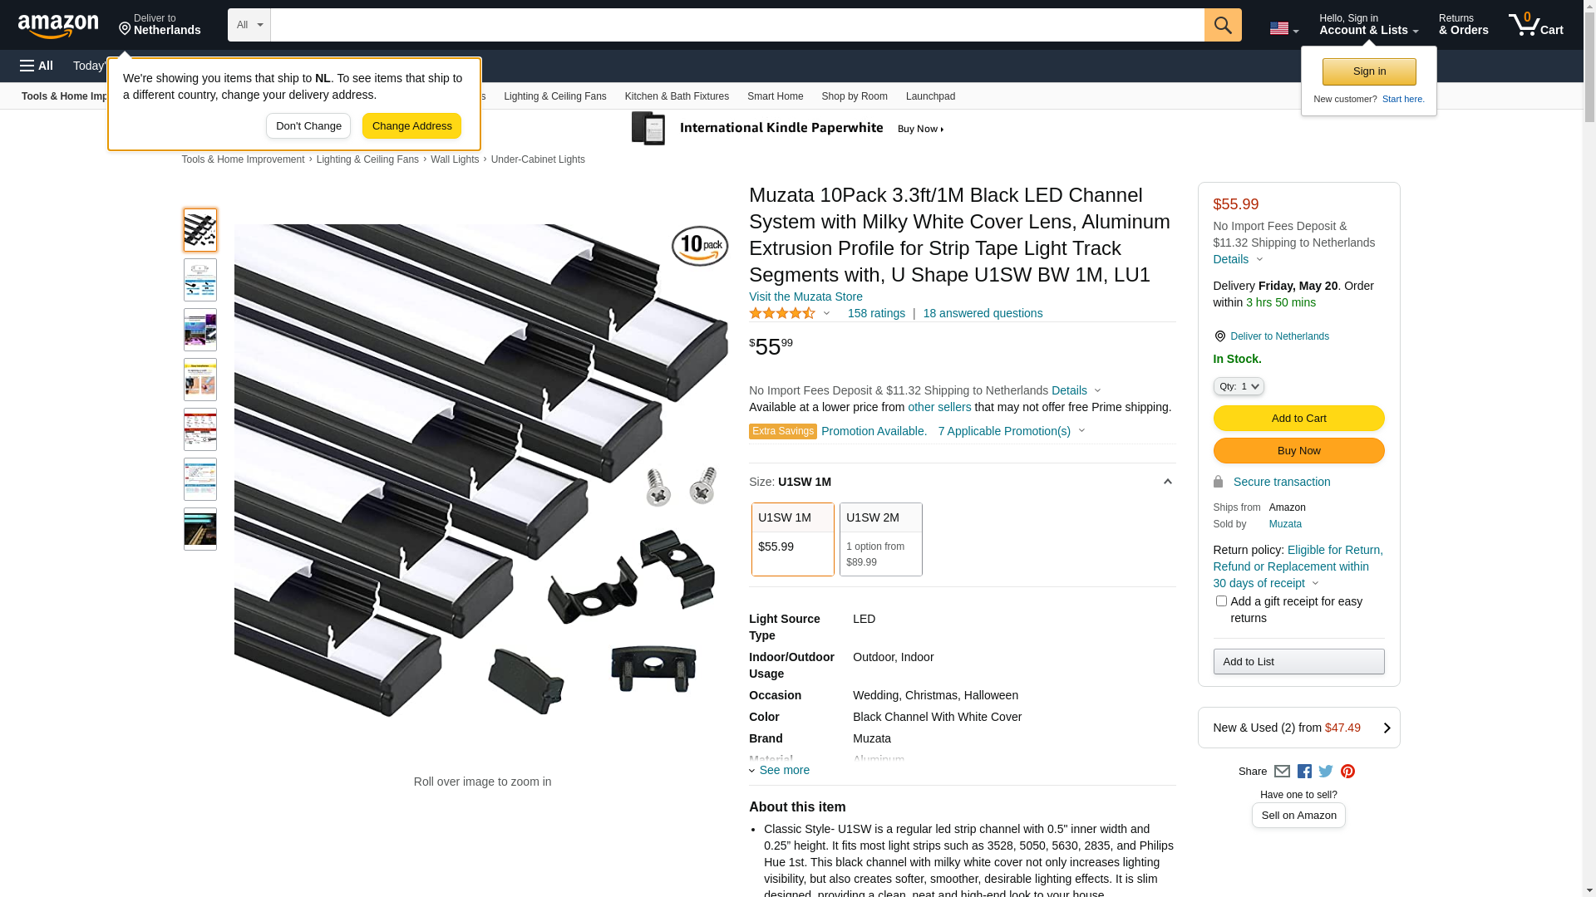Pin the product on Pinterest

pyautogui.click(x=1347, y=772)
